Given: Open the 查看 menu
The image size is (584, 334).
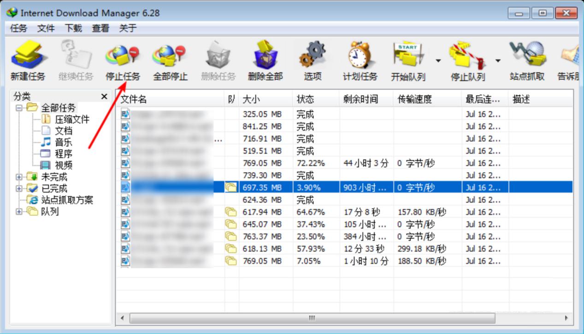Looking at the screenshot, I should (100, 28).
